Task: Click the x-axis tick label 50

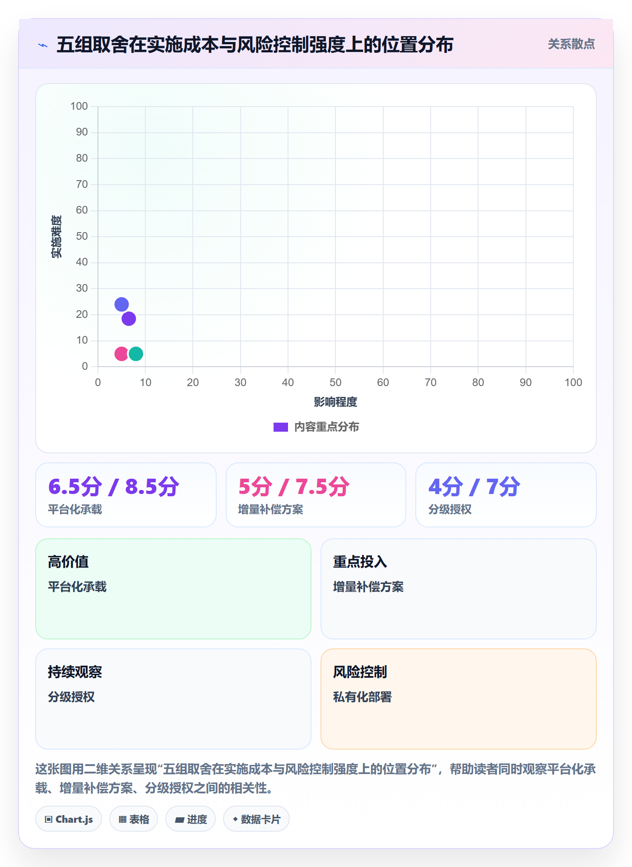Action: click(x=335, y=382)
